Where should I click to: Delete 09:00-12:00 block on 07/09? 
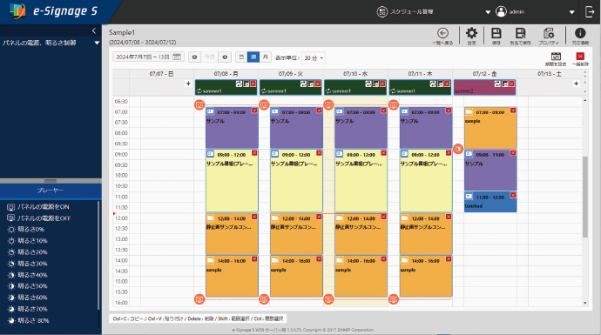coord(319,153)
